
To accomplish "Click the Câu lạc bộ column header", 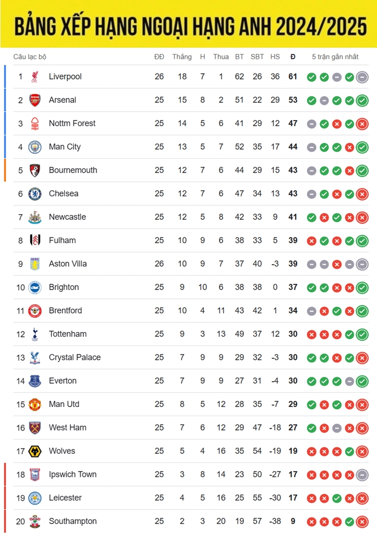I will click(x=30, y=57).
